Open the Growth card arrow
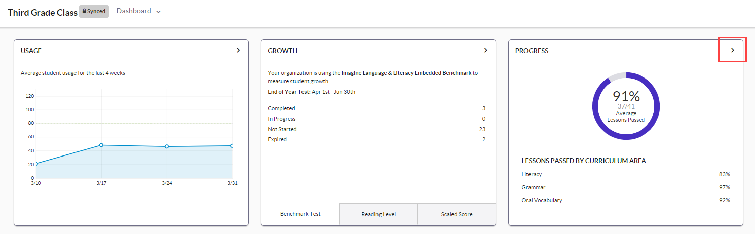 [x=485, y=50]
